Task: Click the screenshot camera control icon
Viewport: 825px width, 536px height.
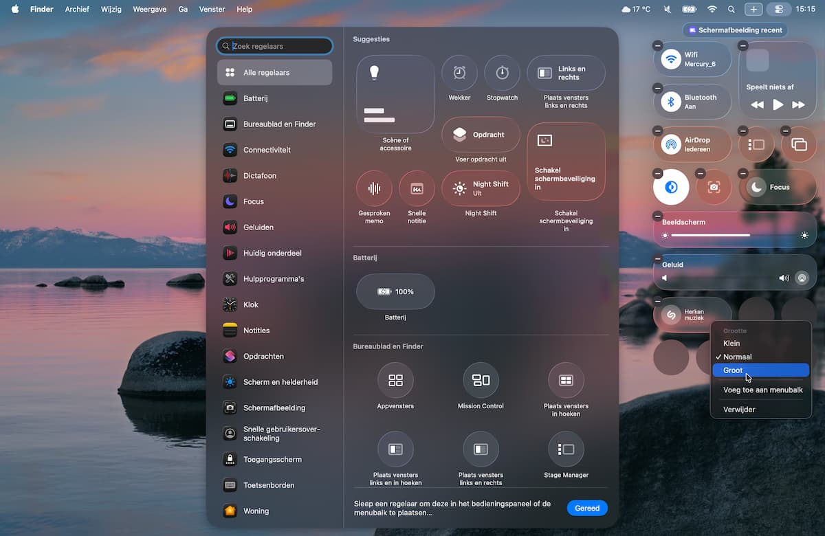Action: [x=714, y=187]
